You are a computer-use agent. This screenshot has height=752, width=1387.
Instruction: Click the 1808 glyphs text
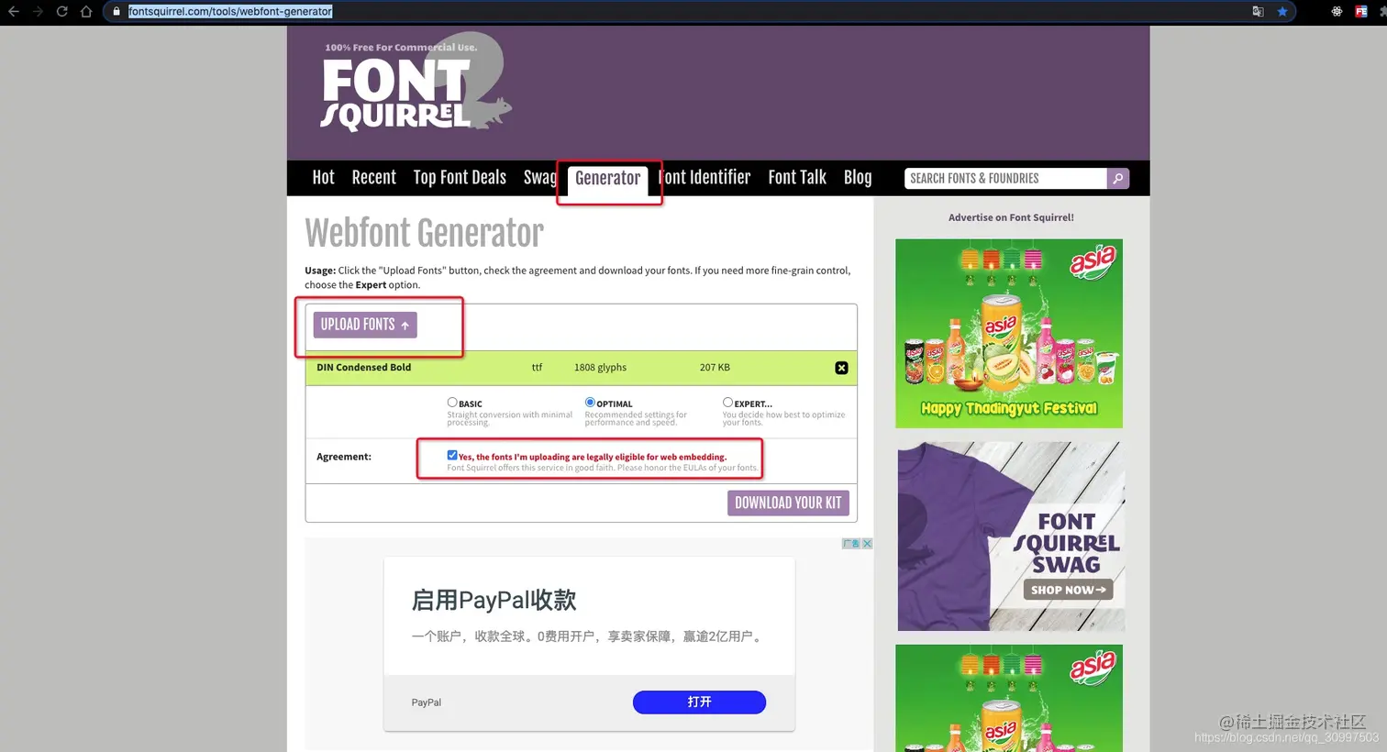[600, 368]
